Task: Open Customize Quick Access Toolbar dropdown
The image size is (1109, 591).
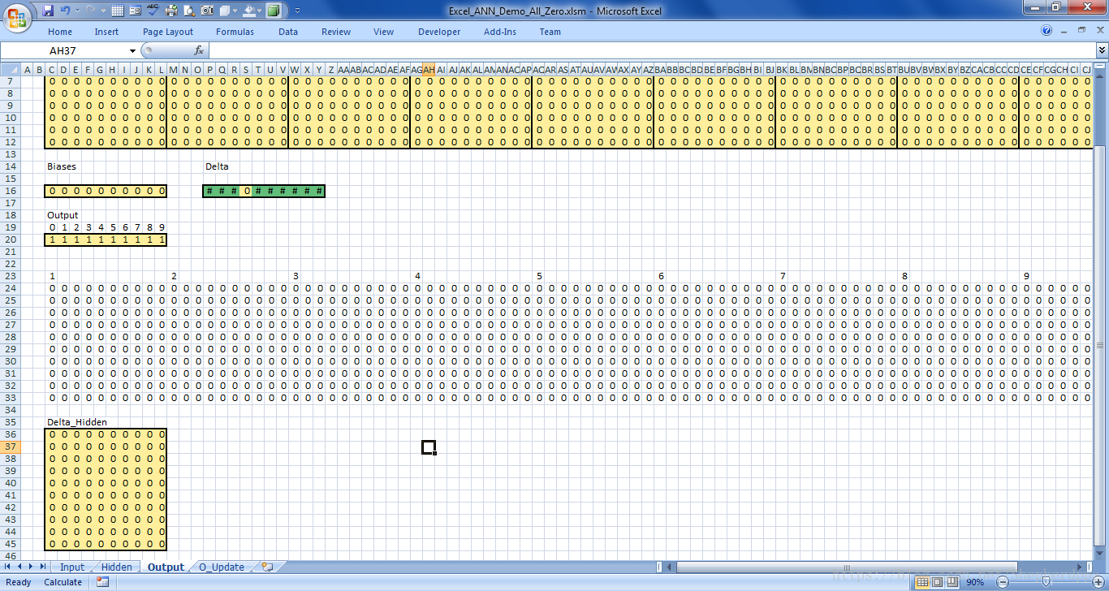Action: [297, 11]
